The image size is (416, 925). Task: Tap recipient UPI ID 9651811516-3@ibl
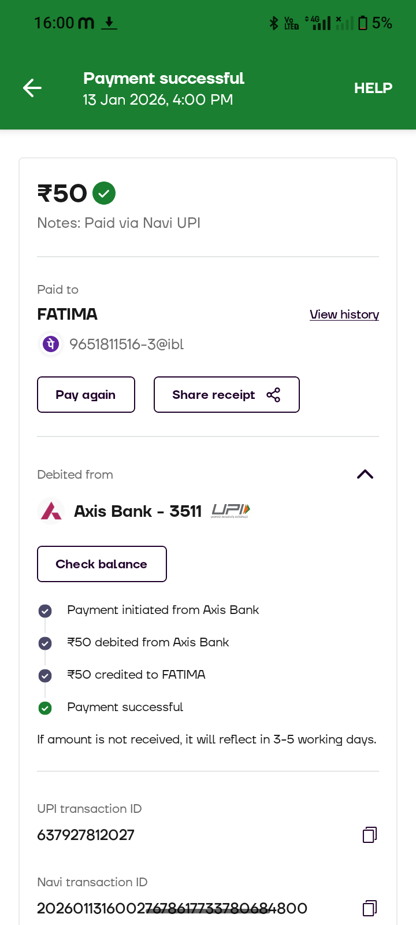(x=127, y=345)
